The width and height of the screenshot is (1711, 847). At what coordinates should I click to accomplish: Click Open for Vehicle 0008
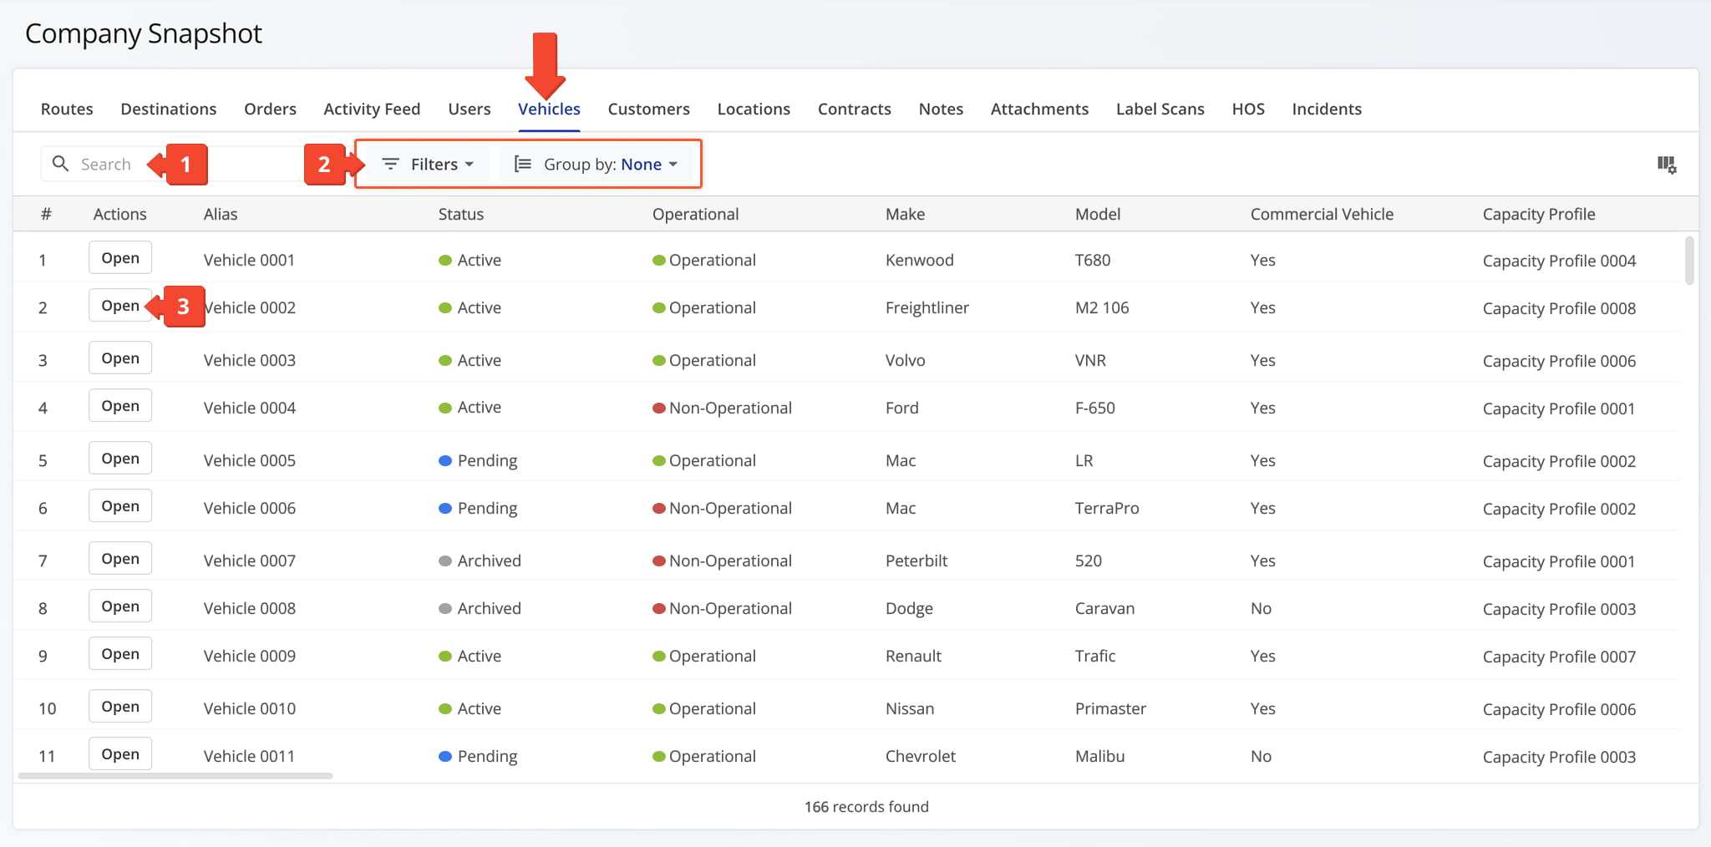point(120,606)
